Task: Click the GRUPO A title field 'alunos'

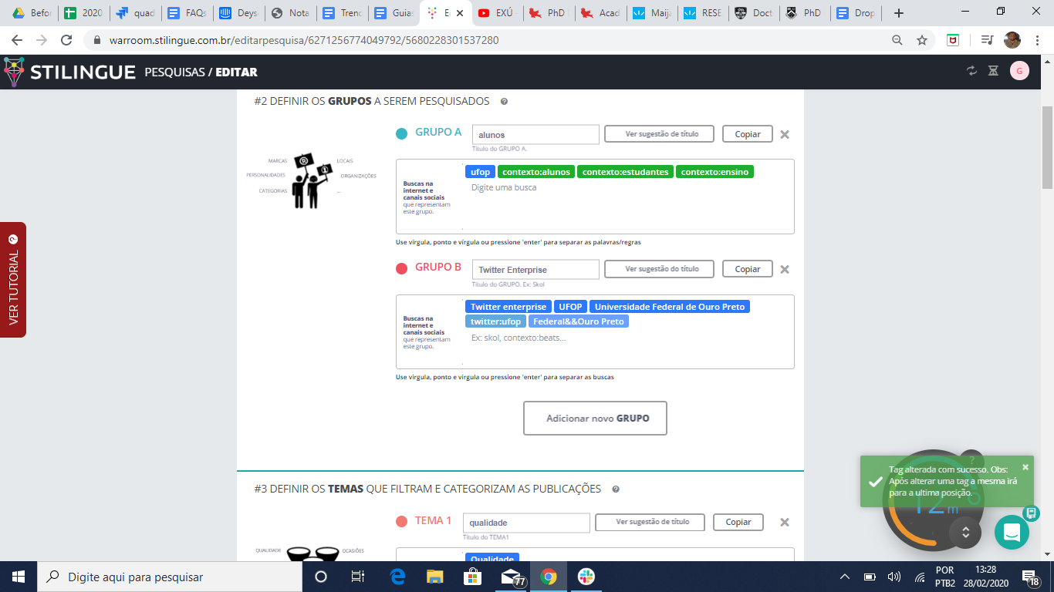Action: click(x=535, y=134)
